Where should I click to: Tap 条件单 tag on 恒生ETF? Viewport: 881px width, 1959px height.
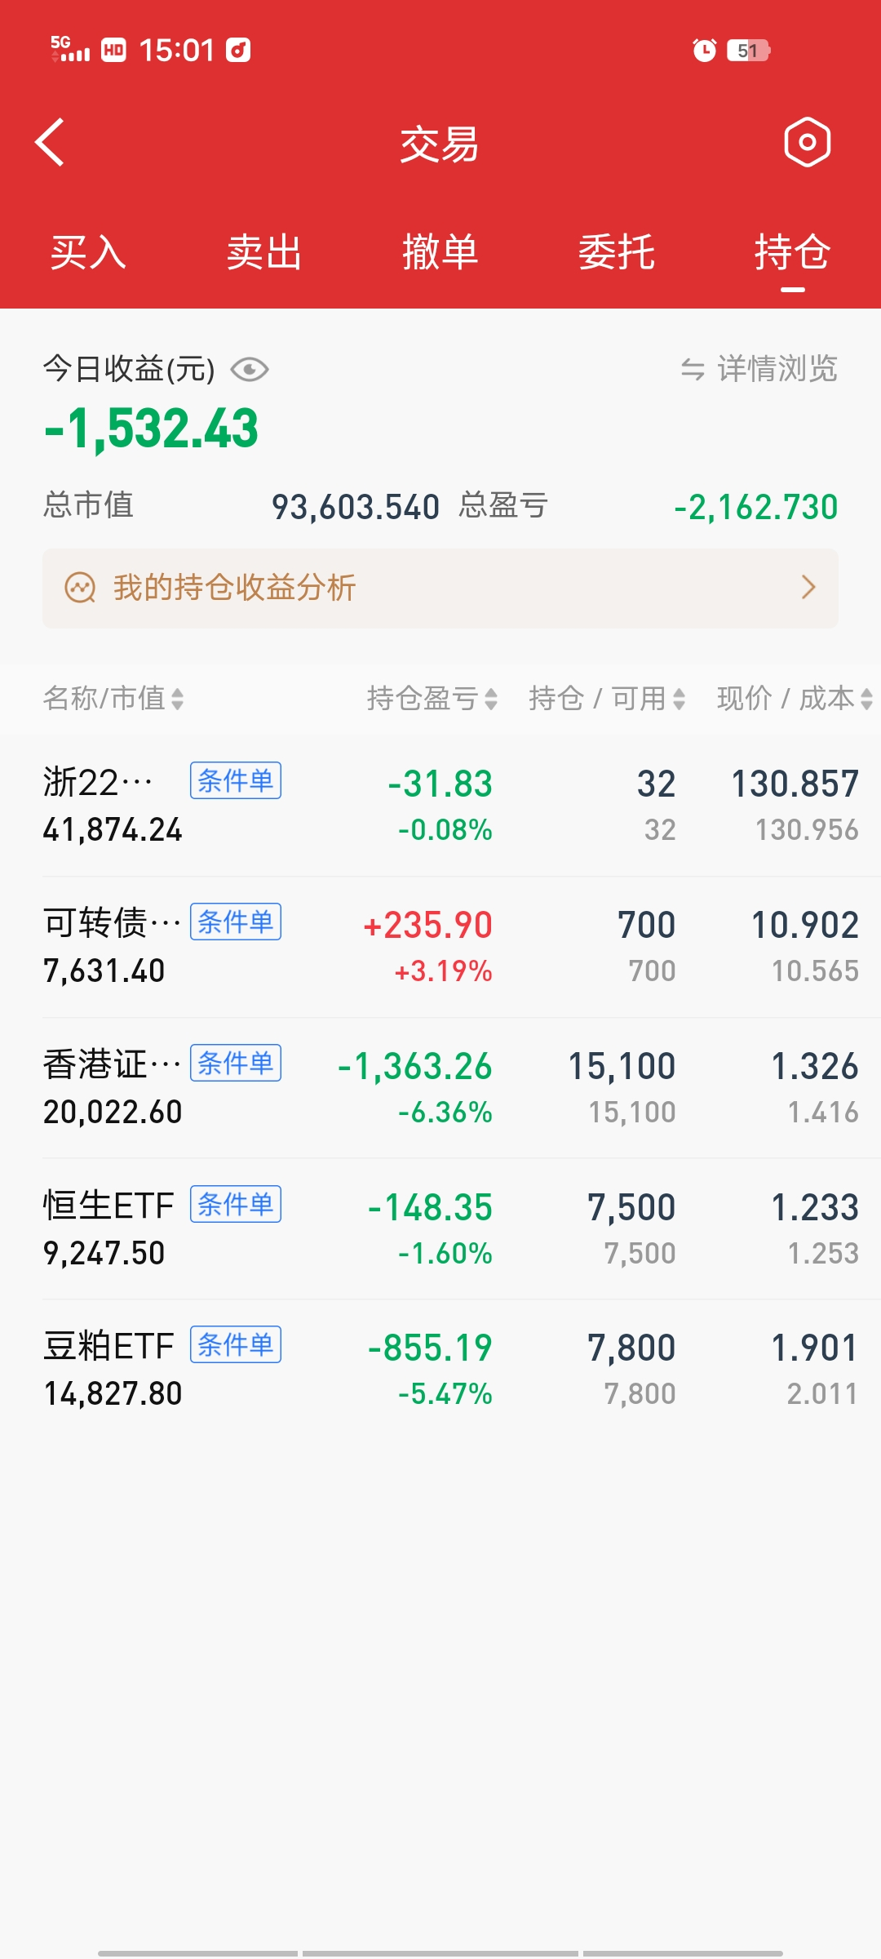[x=236, y=1204]
